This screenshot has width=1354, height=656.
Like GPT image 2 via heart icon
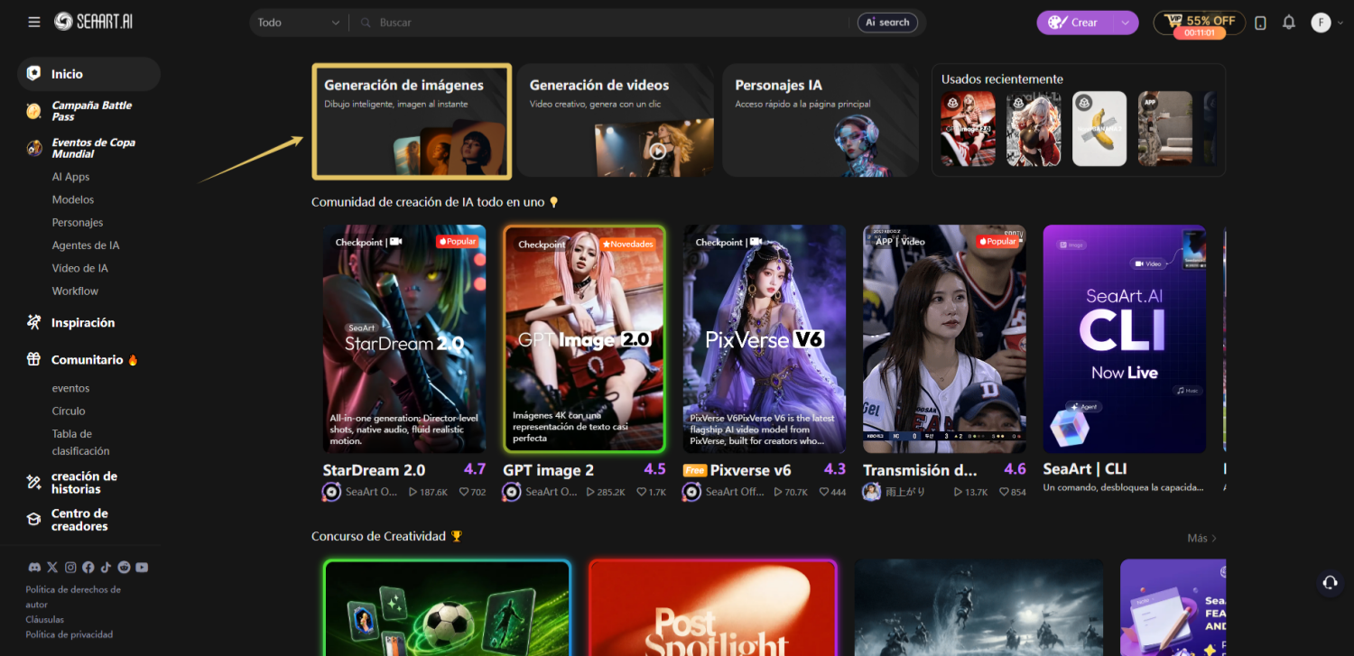[642, 493]
